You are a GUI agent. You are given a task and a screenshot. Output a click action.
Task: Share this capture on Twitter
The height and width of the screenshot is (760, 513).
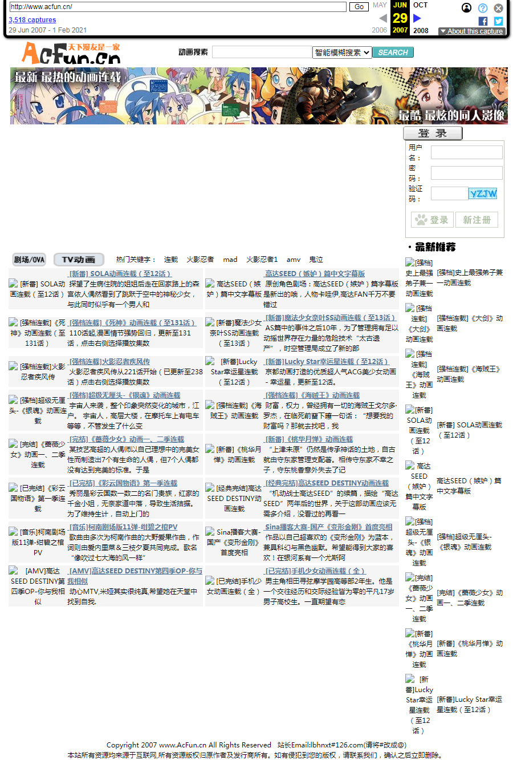(499, 21)
